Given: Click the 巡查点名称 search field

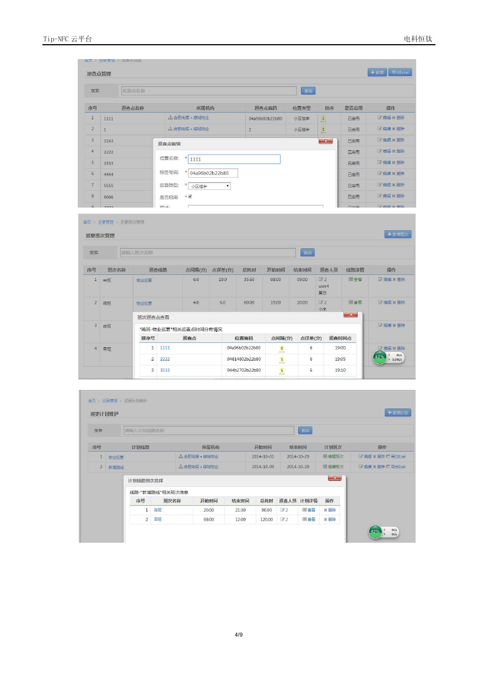Looking at the screenshot, I should [x=208, y=91].
